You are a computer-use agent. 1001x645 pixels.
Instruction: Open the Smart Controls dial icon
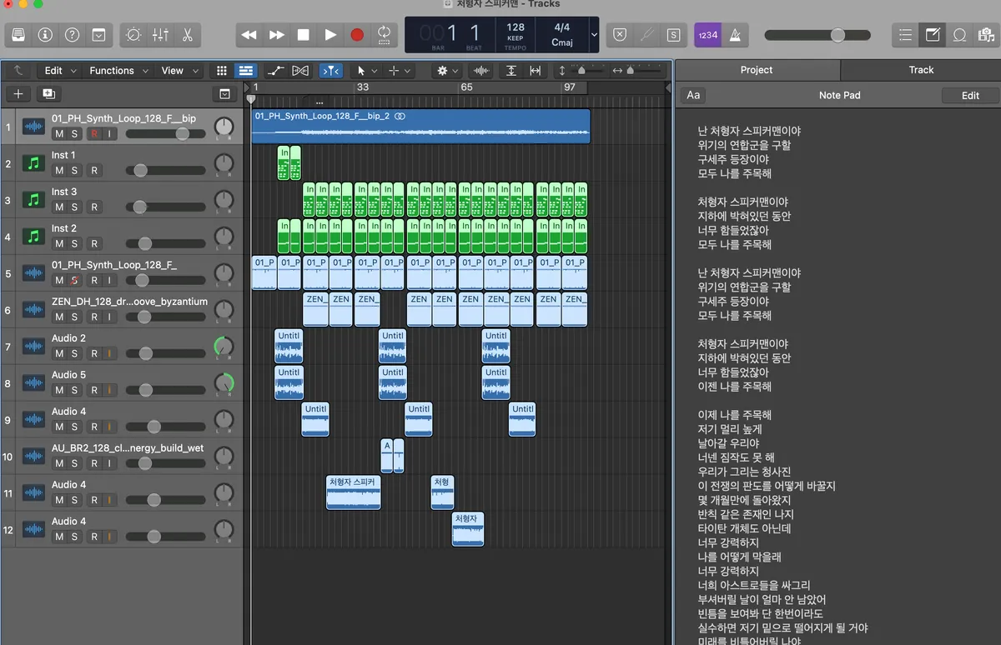(x=133, y=35)
